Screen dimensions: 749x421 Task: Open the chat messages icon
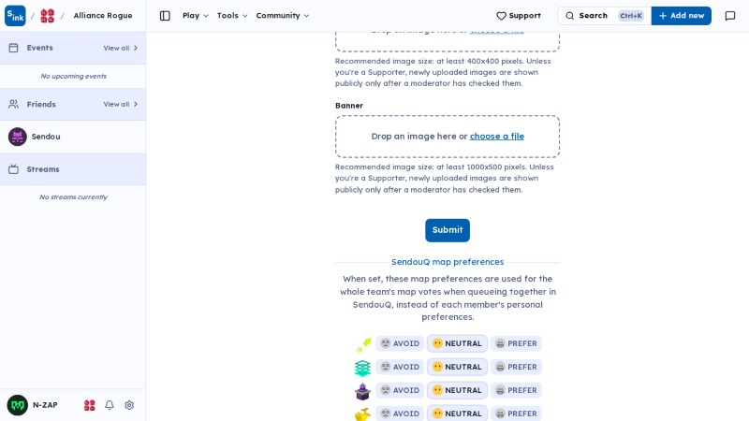(x=730, y=16)
